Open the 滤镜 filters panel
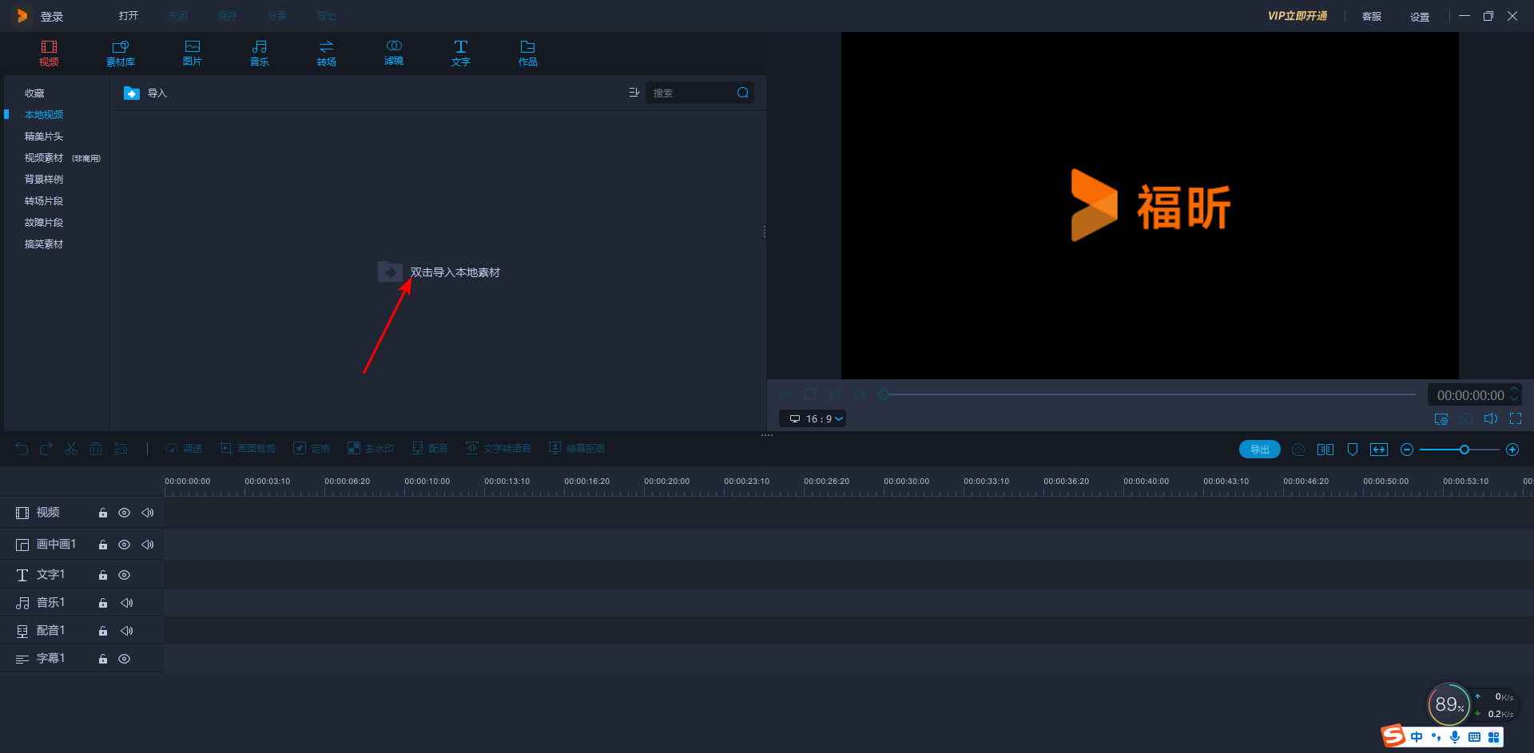This screenshot has height=753, width=1534. (x=394, y=53)
